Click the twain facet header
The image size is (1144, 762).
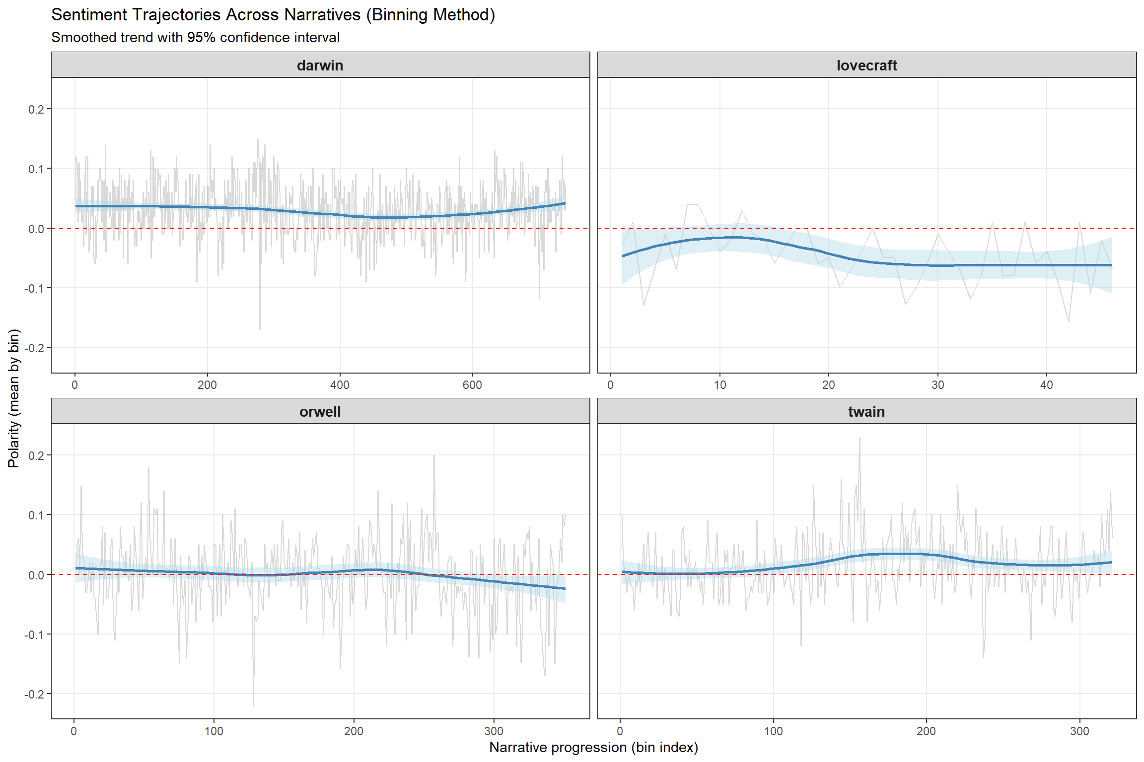866,412
